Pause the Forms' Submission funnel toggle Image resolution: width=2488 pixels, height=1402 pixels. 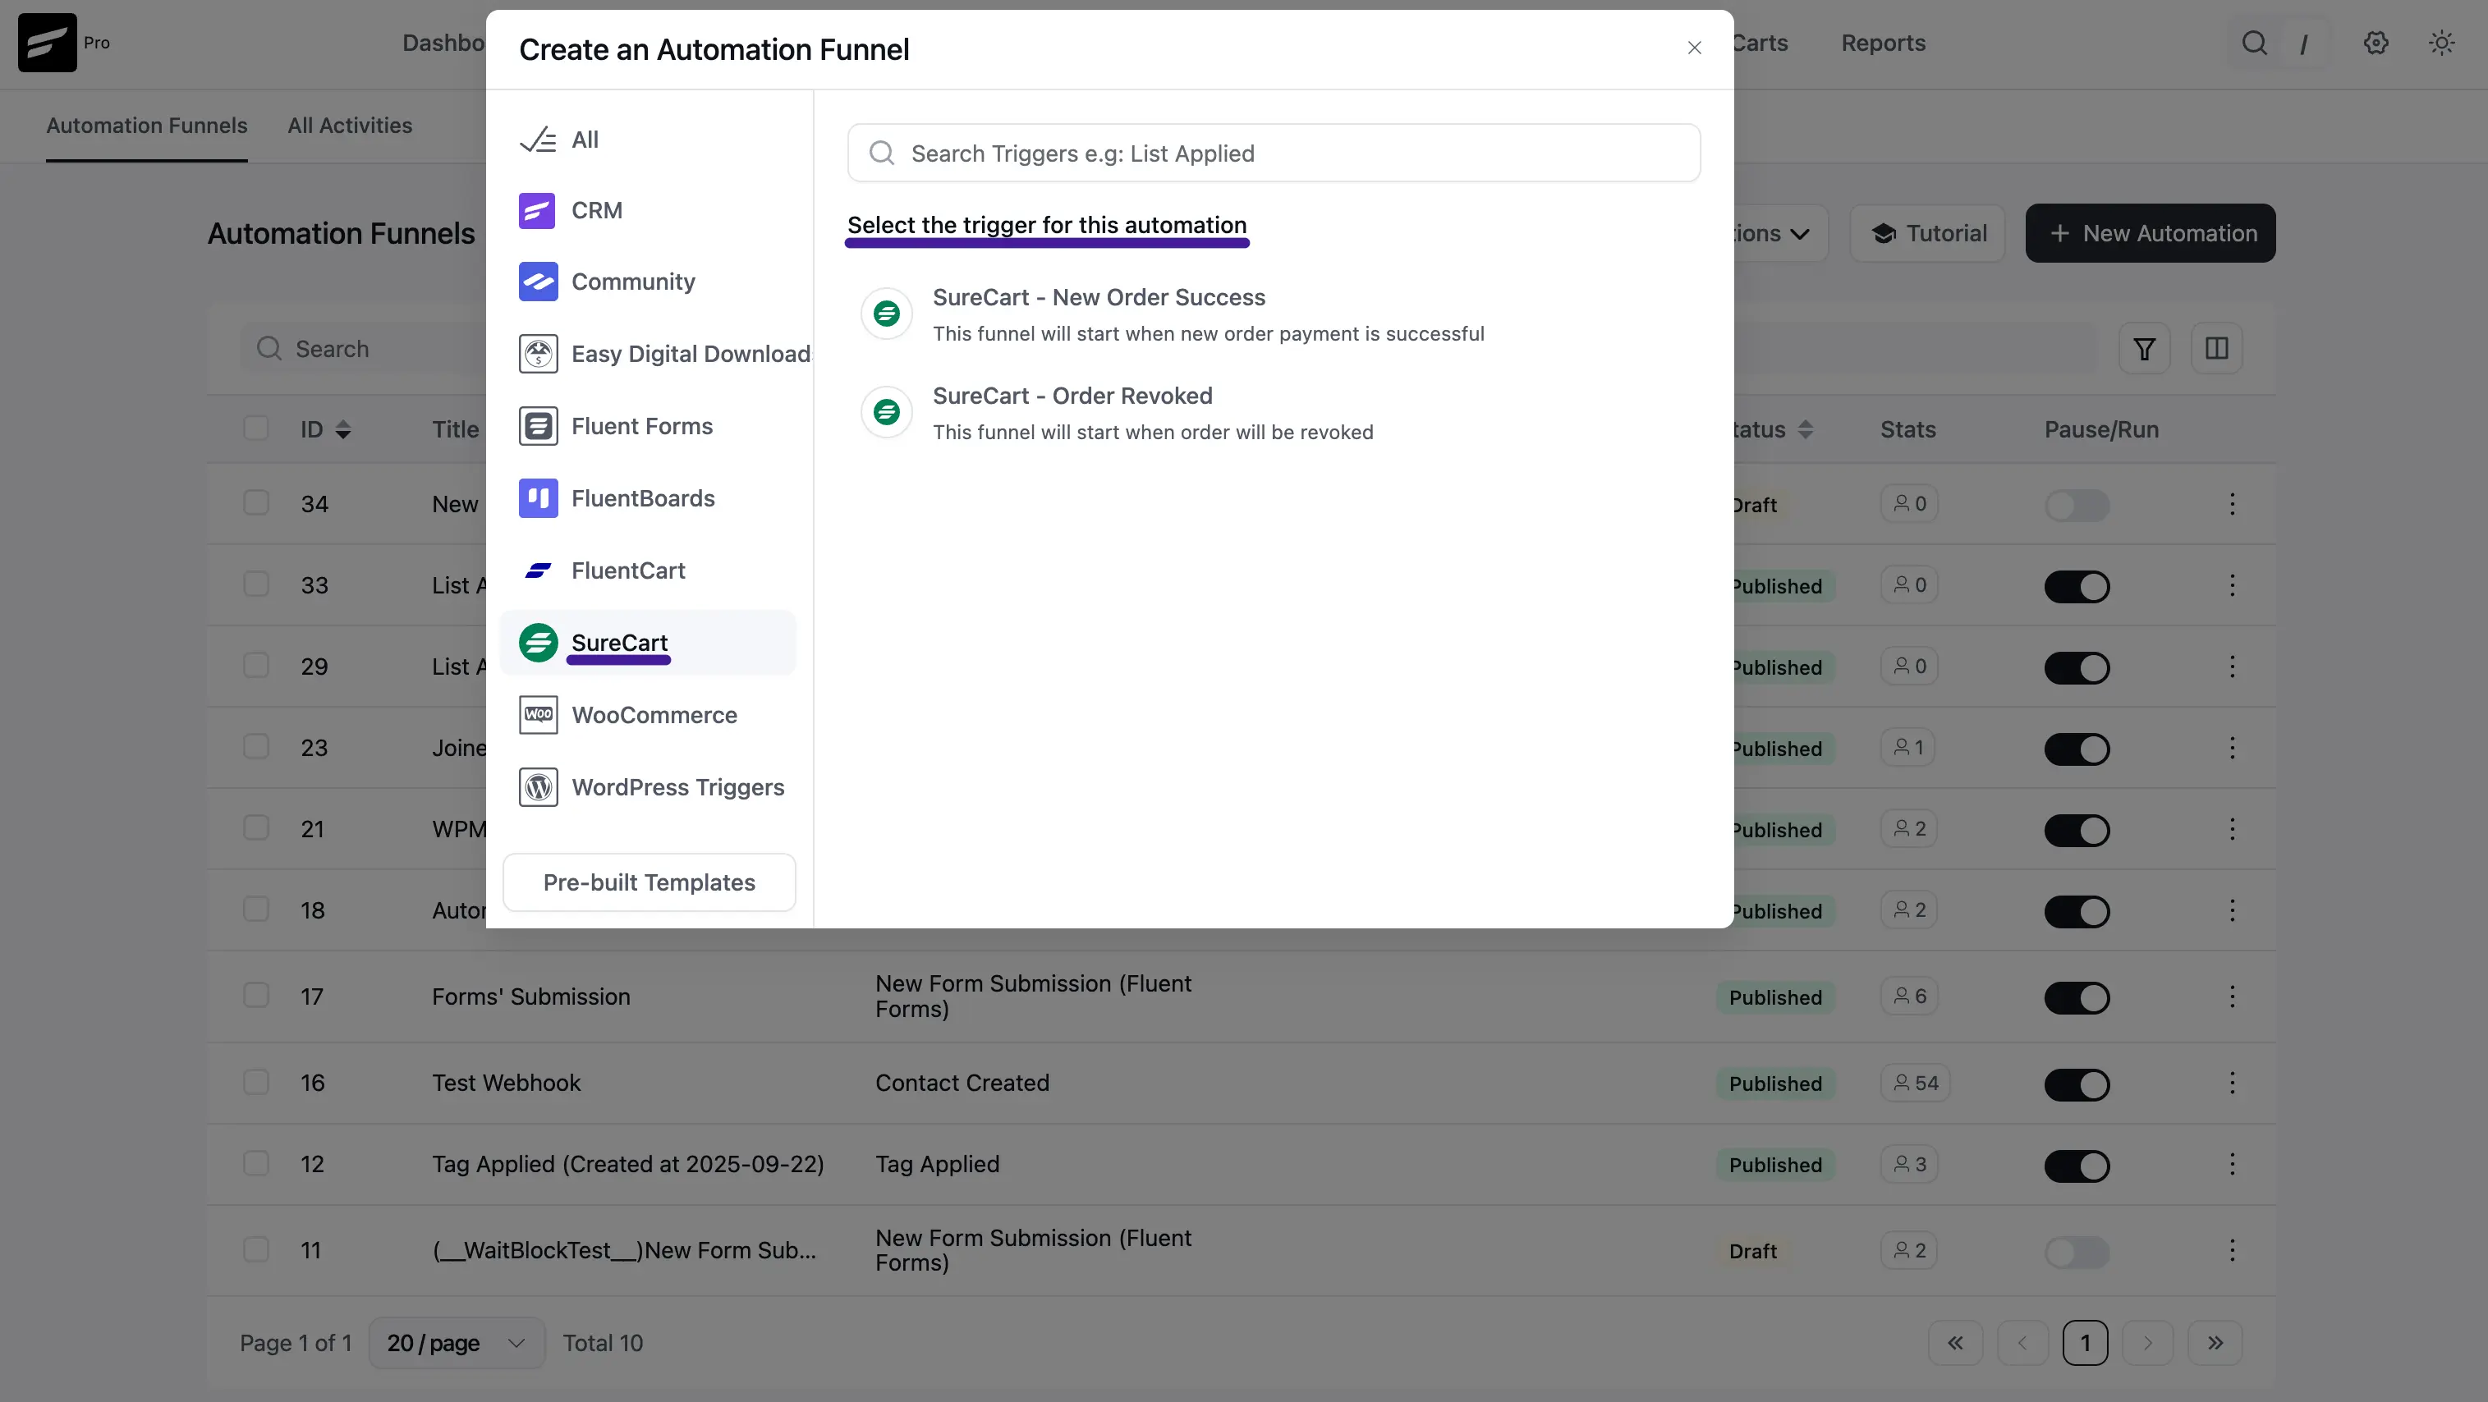point(2077,998)
